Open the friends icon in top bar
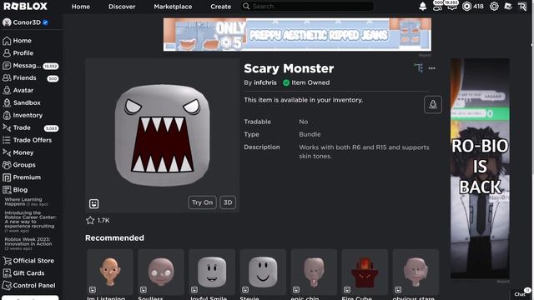This screenshot has width=534, height=300. (437, 6)
